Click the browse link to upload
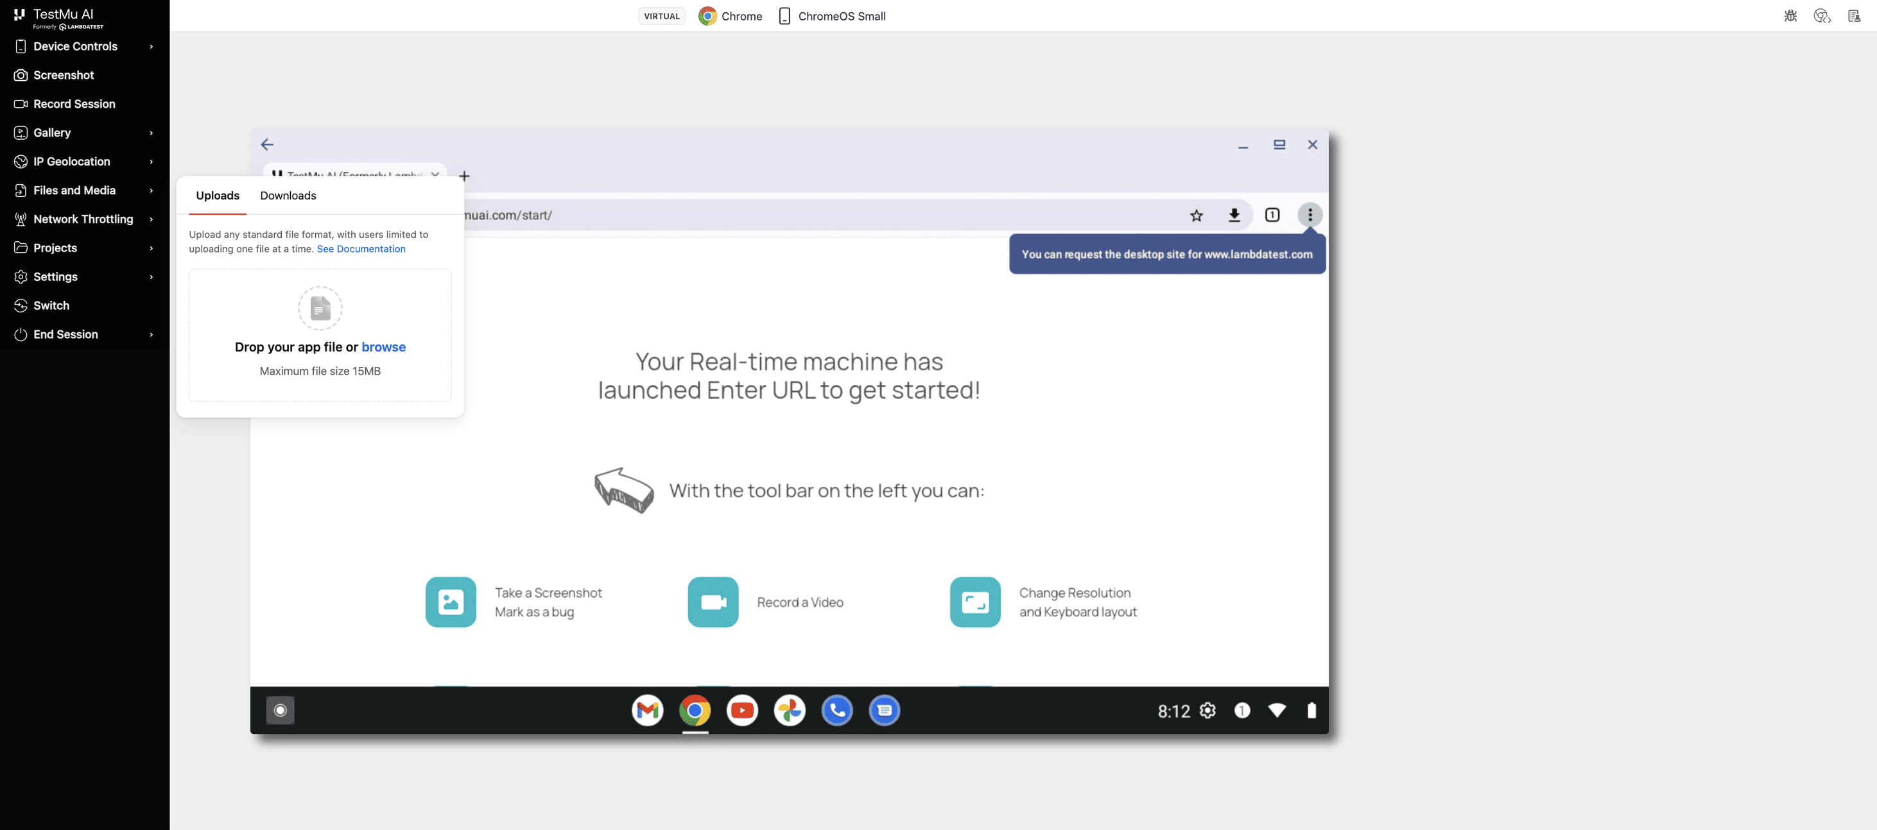The width and height of the screenshot is (1877, 830). [383, 347]
